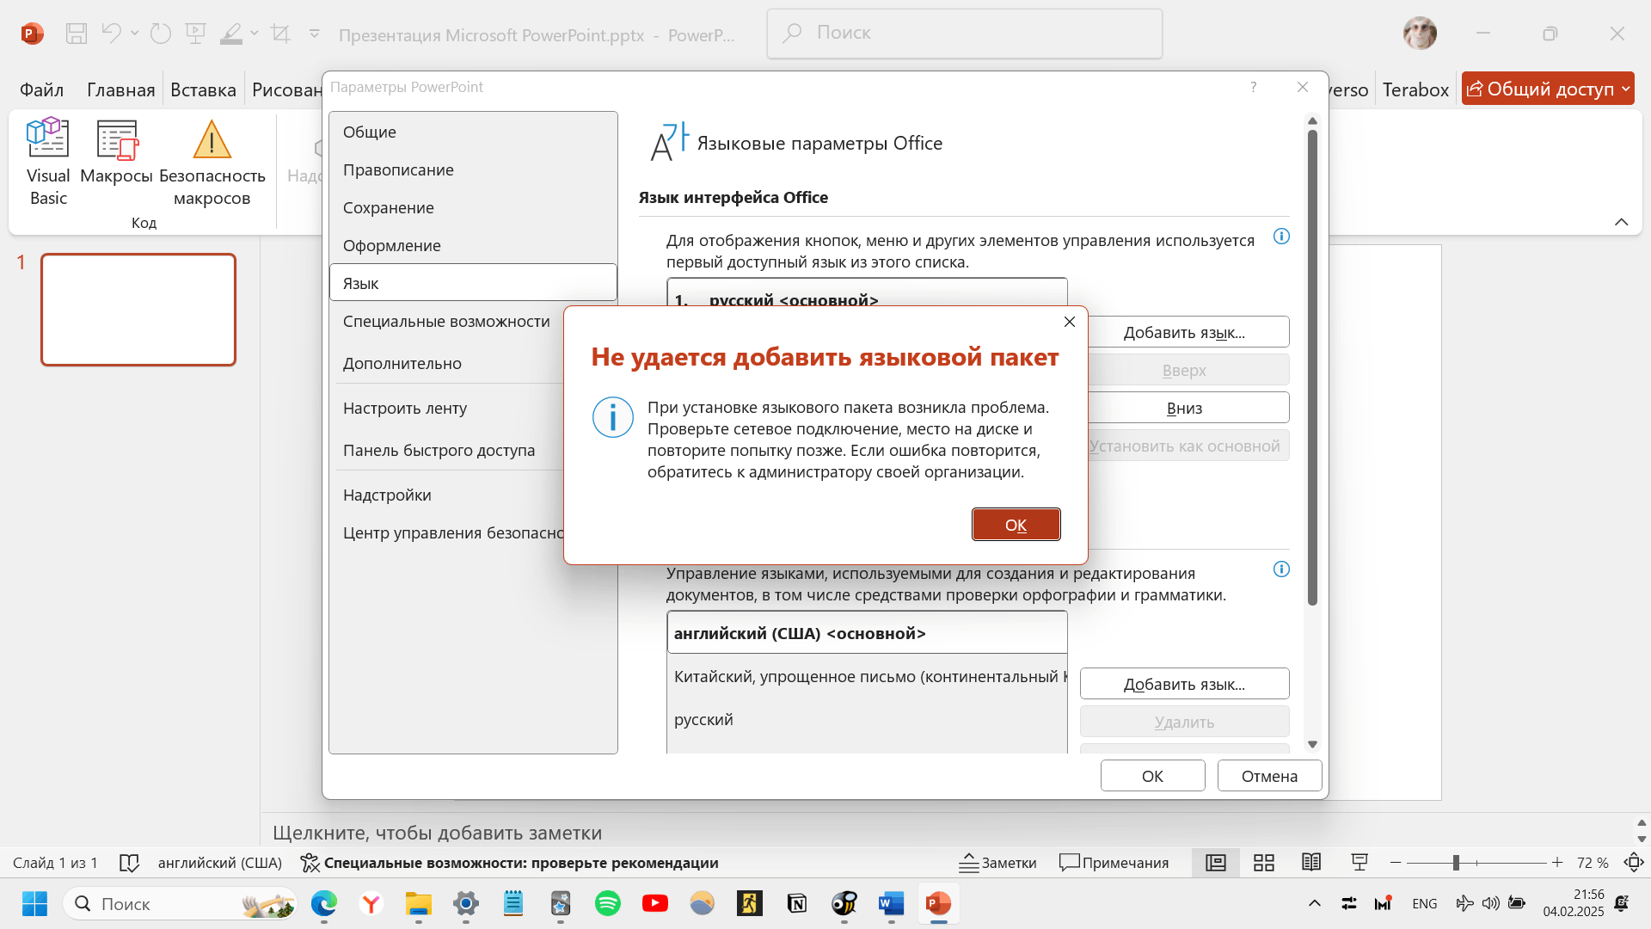Click lower Добавить язык button for authoring
Screen dimensions: 1651x929
pos(1184,684)
